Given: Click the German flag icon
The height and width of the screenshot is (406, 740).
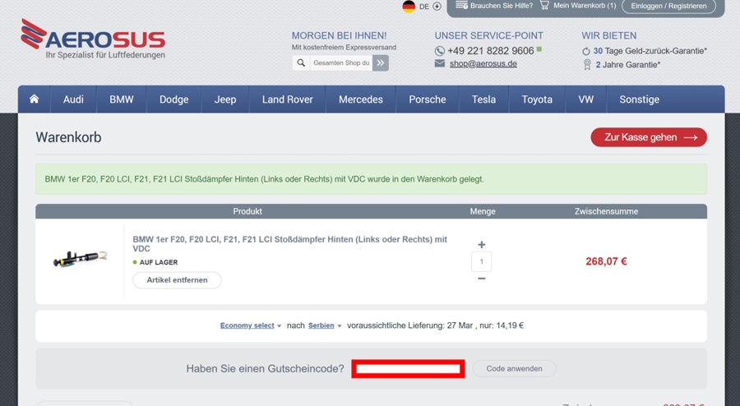Looking at the screenshot, I should (x=409, y=7).
